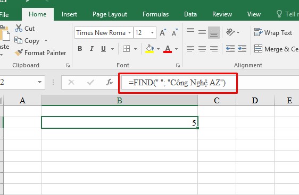Select column C header
The height and width of the screenshot is (195, 299).
click(217, 100)
